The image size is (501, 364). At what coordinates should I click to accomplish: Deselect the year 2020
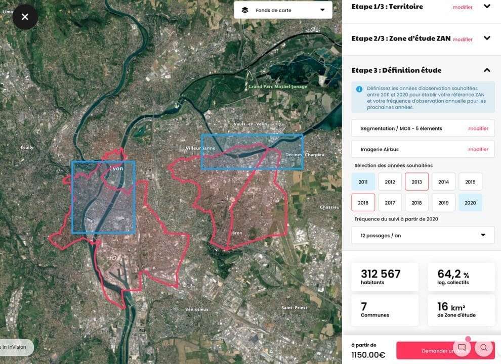pyautogui.click(x=470, y=203)
